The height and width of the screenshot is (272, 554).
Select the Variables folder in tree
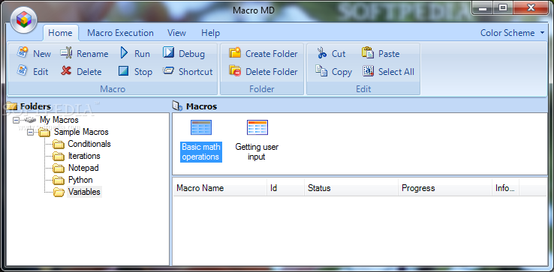point(84,192)
